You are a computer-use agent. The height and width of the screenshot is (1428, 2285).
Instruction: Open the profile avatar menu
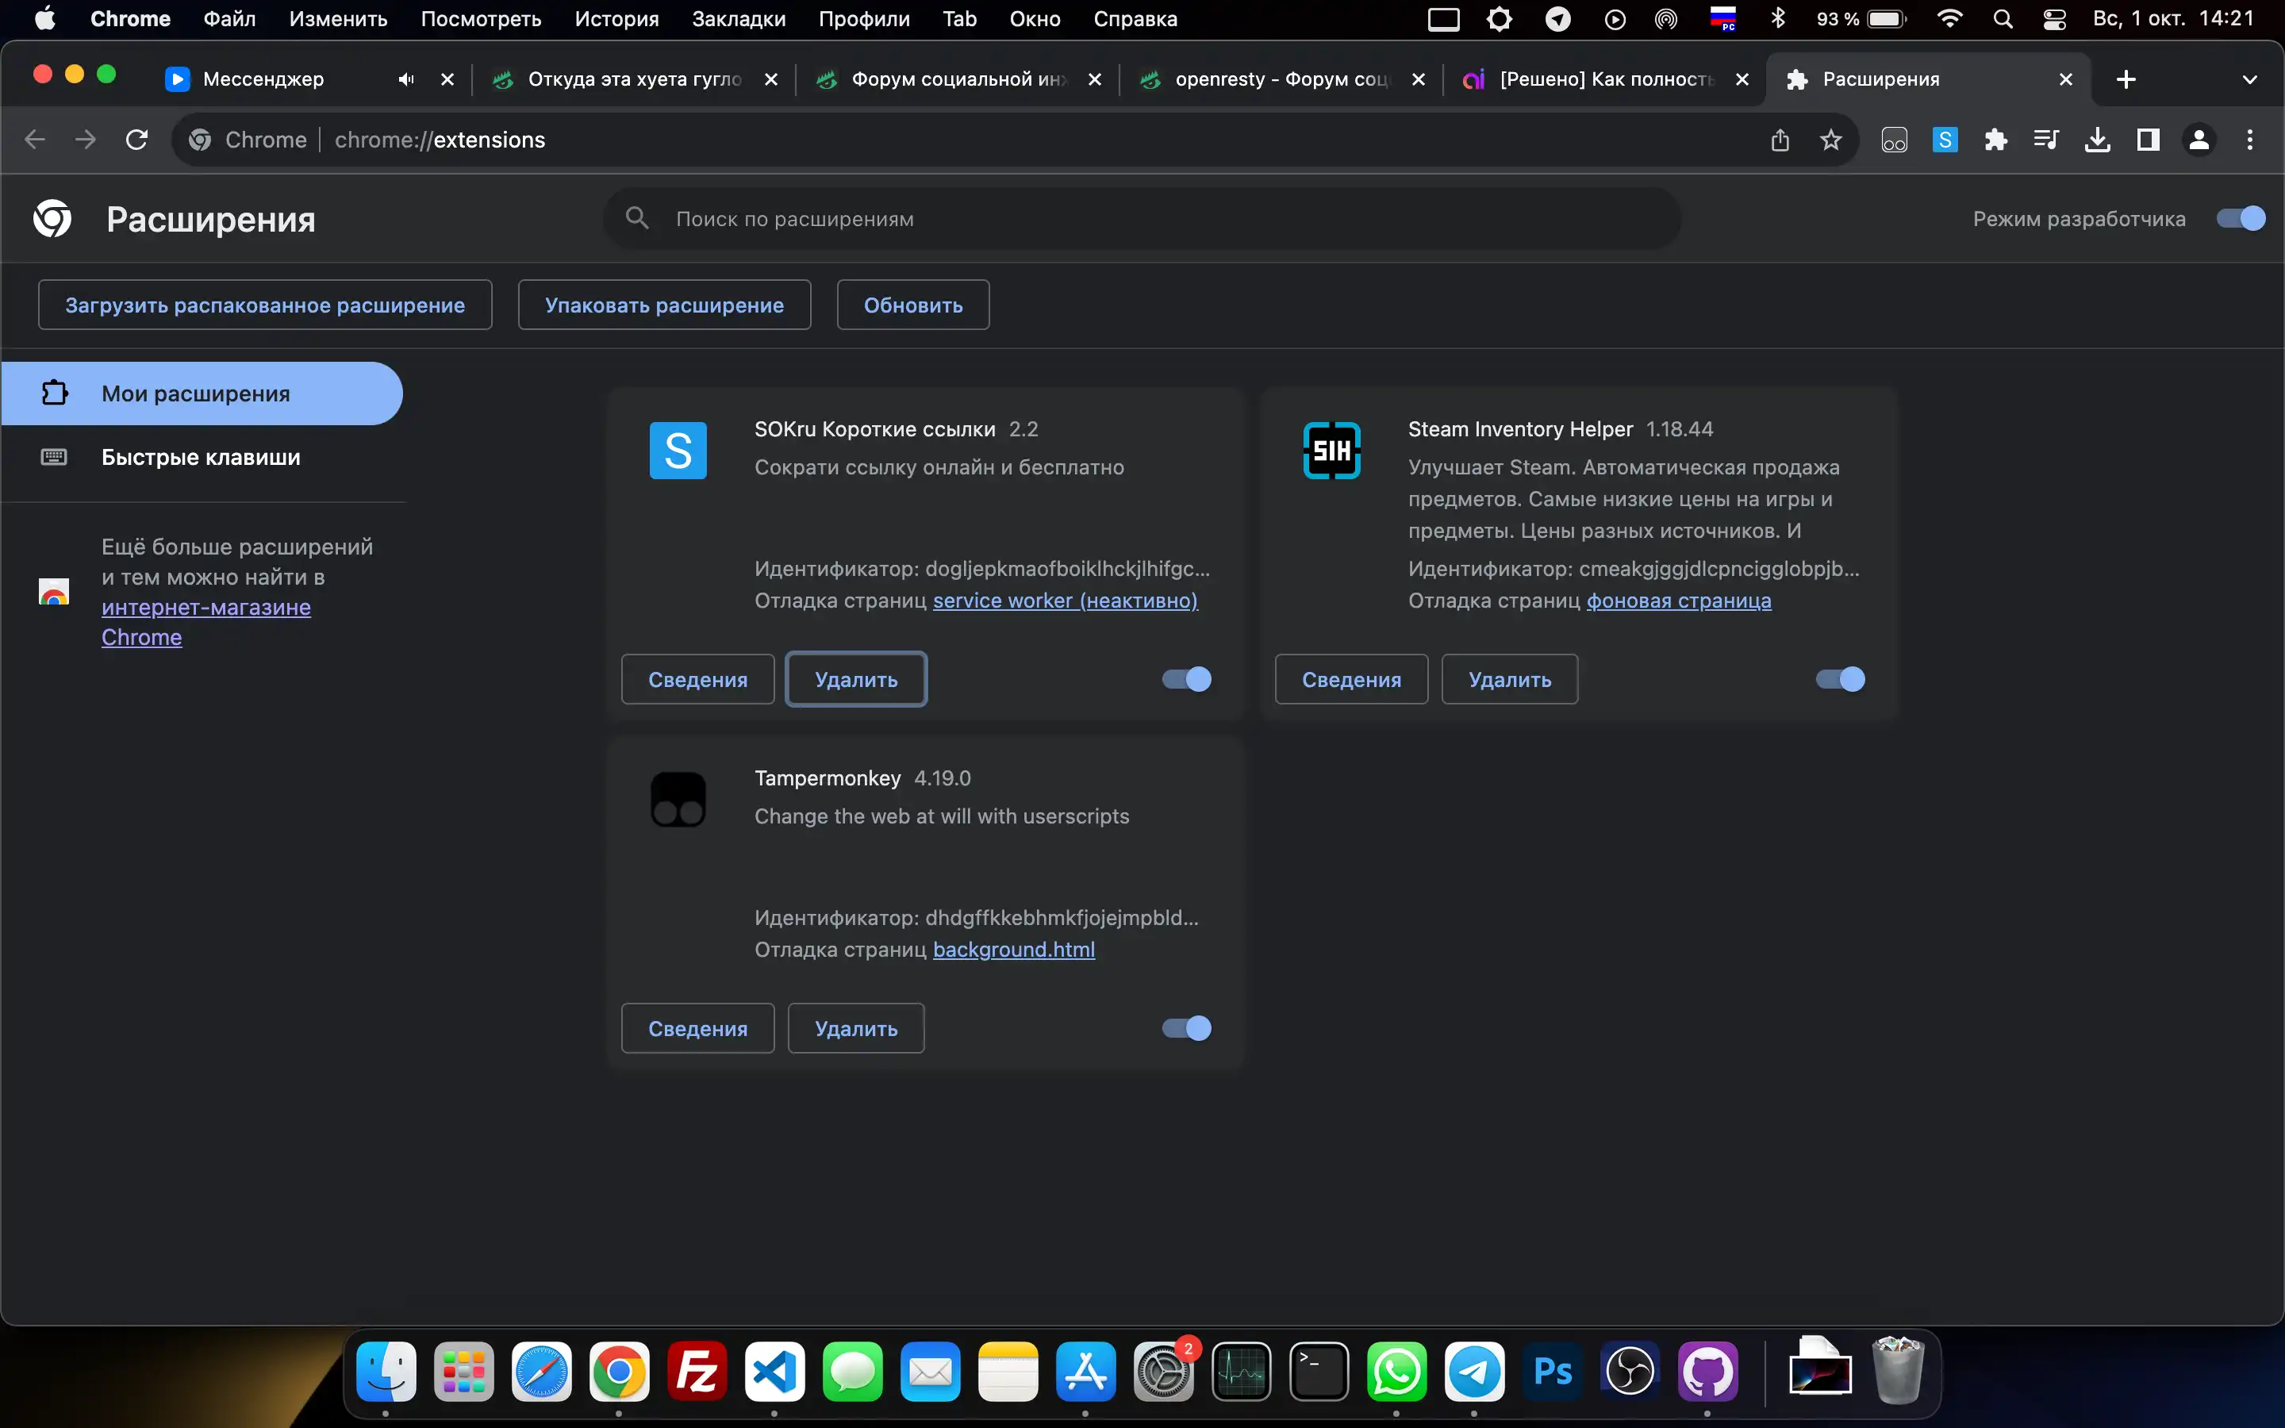tap(2199, 140)
